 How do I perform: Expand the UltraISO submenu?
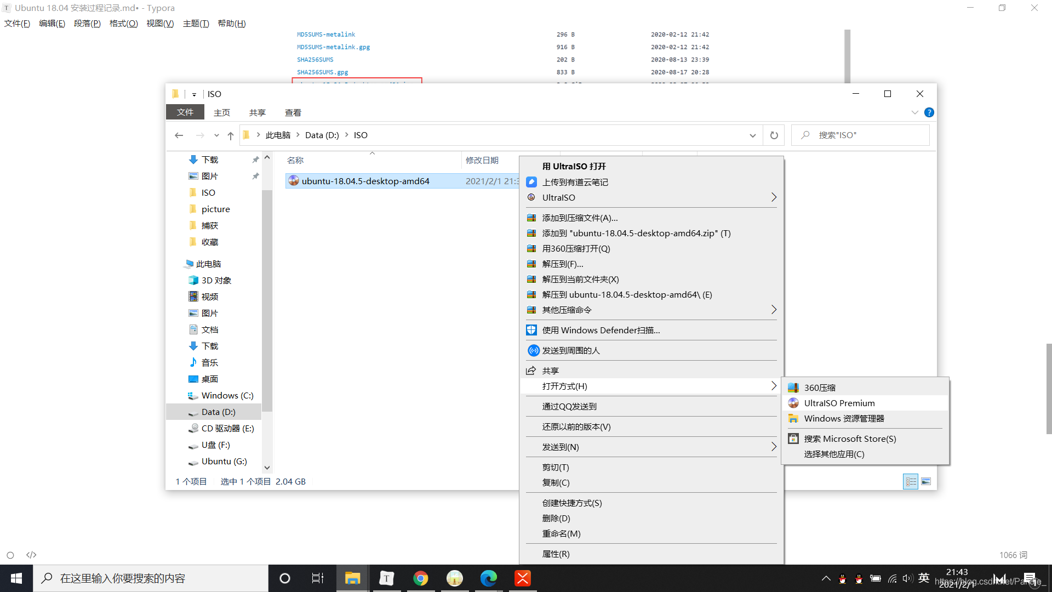[651, 197]
